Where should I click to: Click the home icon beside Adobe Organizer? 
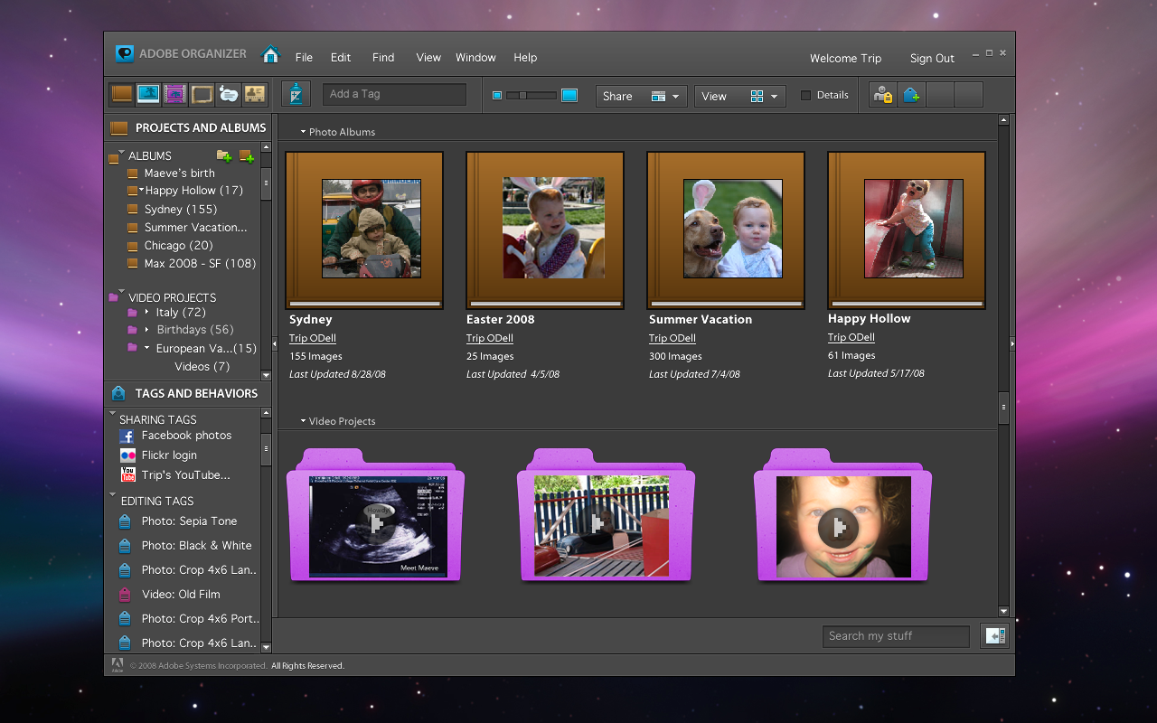pyautogui.click(x=270, y=55)
